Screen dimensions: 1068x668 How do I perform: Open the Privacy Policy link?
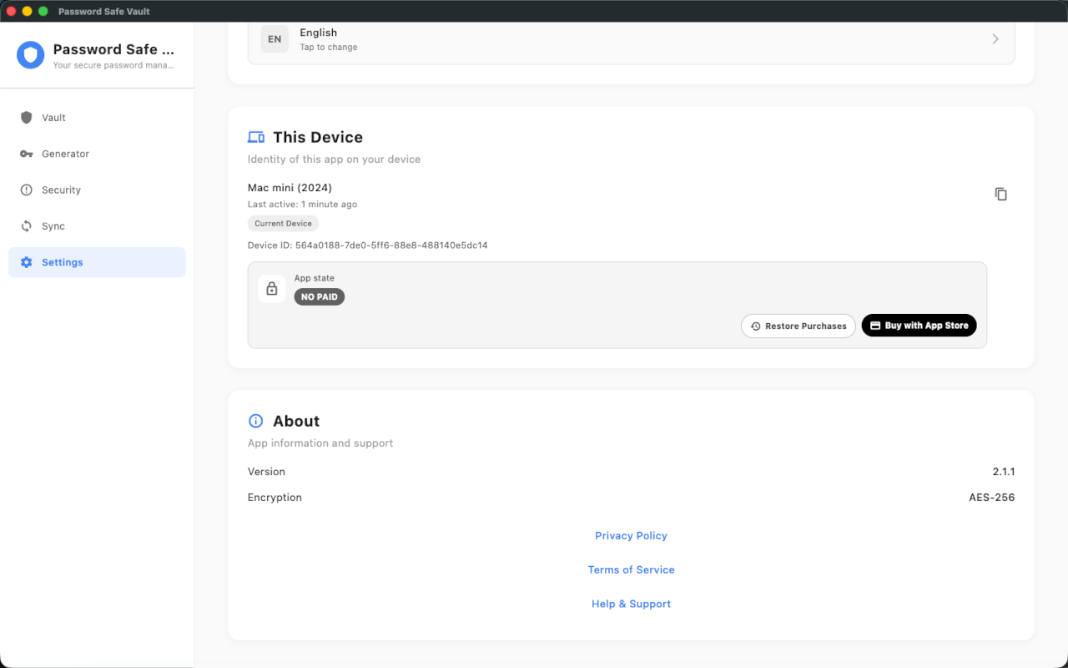tap(631, 536)
